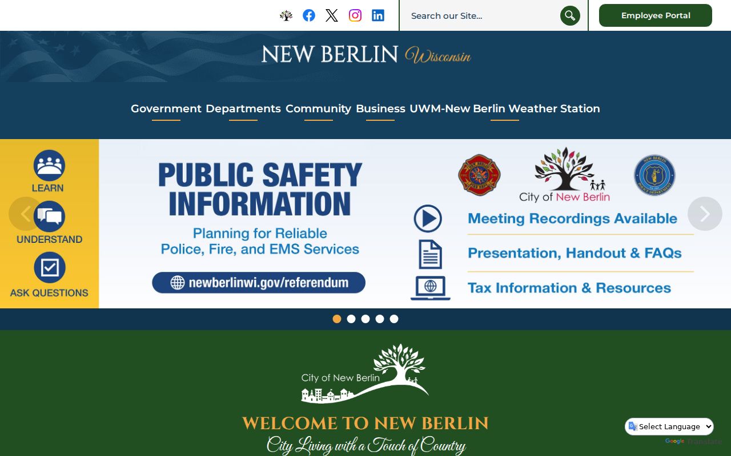
Task: Open the LinkedIn icon
Action: (x=378, y=15)
